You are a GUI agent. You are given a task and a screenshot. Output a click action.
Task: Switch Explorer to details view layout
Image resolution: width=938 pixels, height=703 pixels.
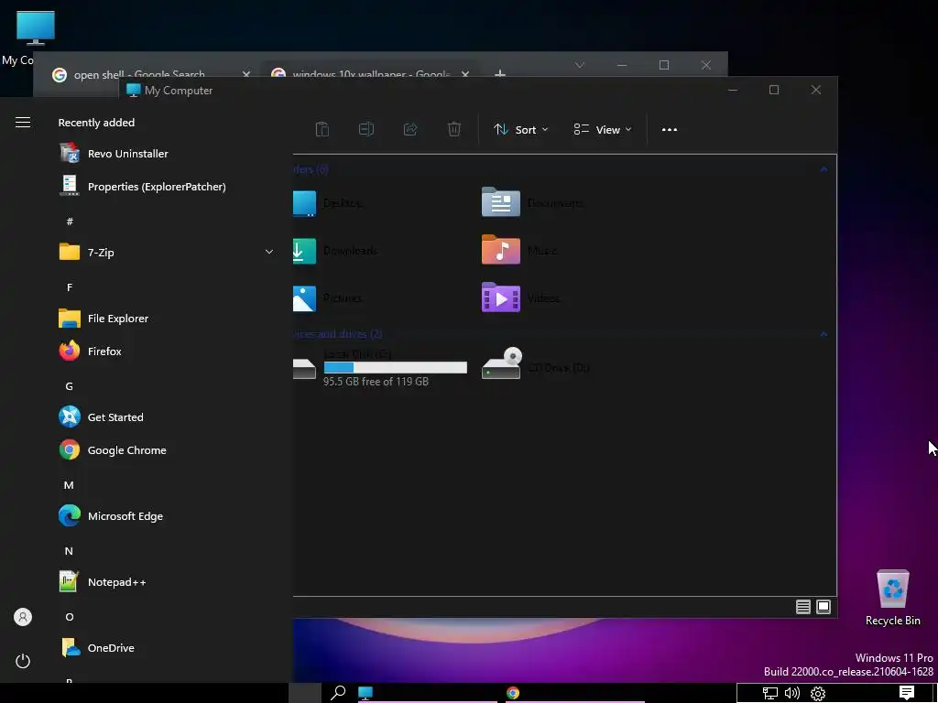click(x=803, y=607)
